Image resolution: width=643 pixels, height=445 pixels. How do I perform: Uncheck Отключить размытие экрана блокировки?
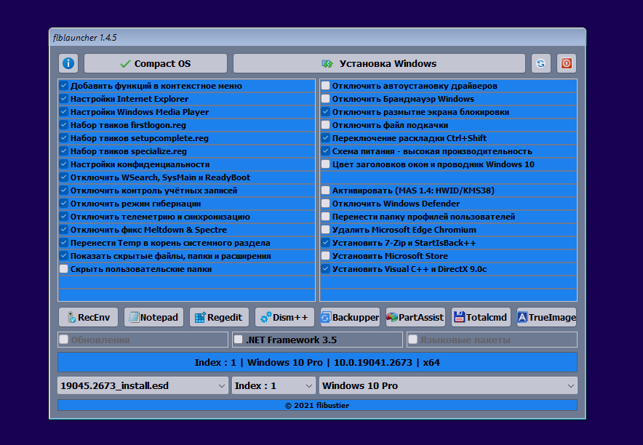(x=326, y=112)
